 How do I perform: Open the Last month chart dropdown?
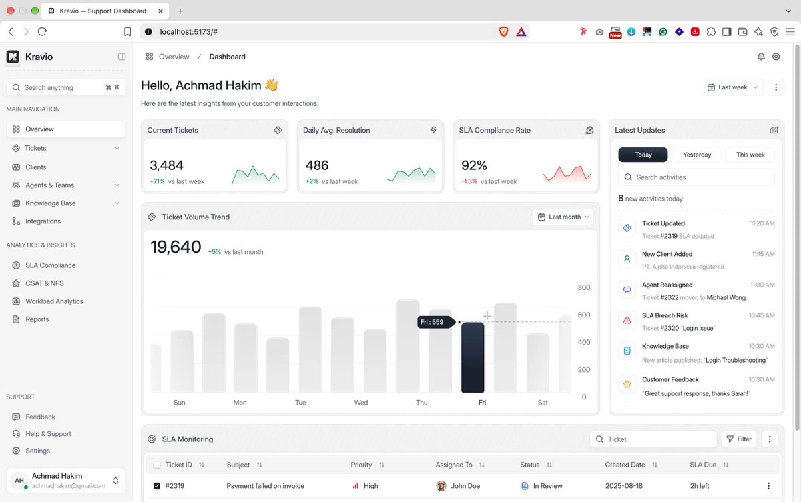pos(563,217)
